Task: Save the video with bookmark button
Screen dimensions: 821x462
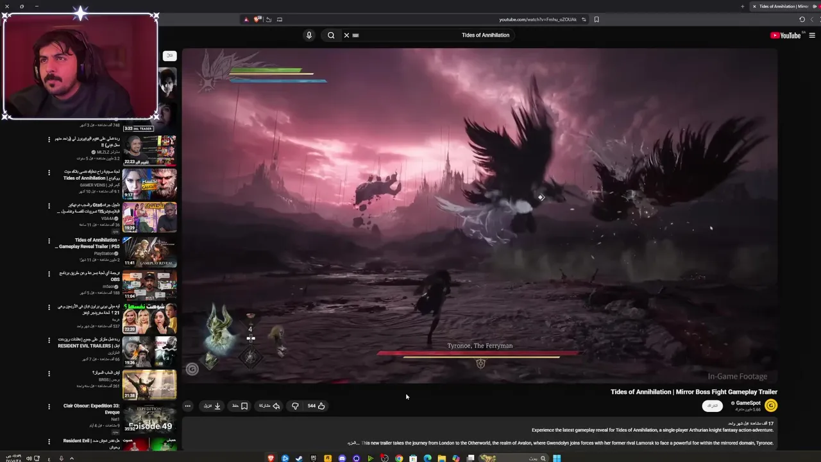Action: tap(240, 406)
